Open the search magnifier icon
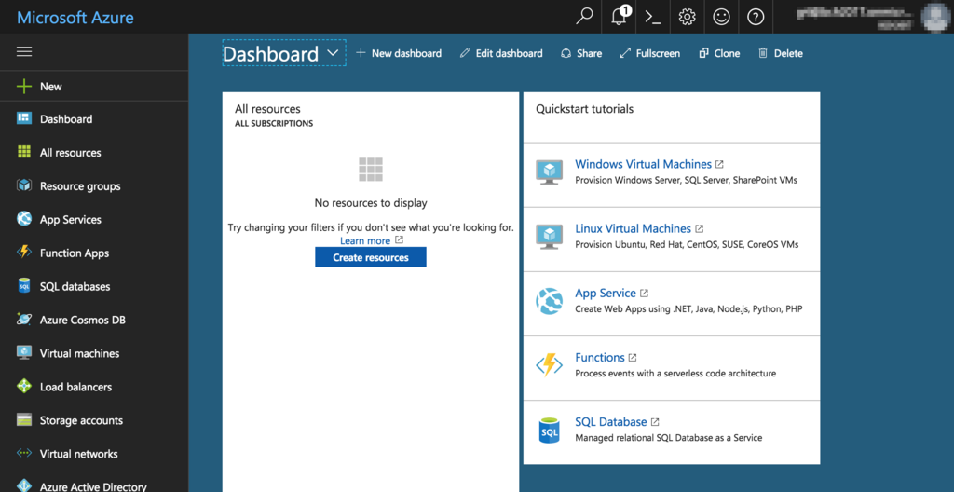The height and width of the screenshot is (492, 954). (583, 17)
